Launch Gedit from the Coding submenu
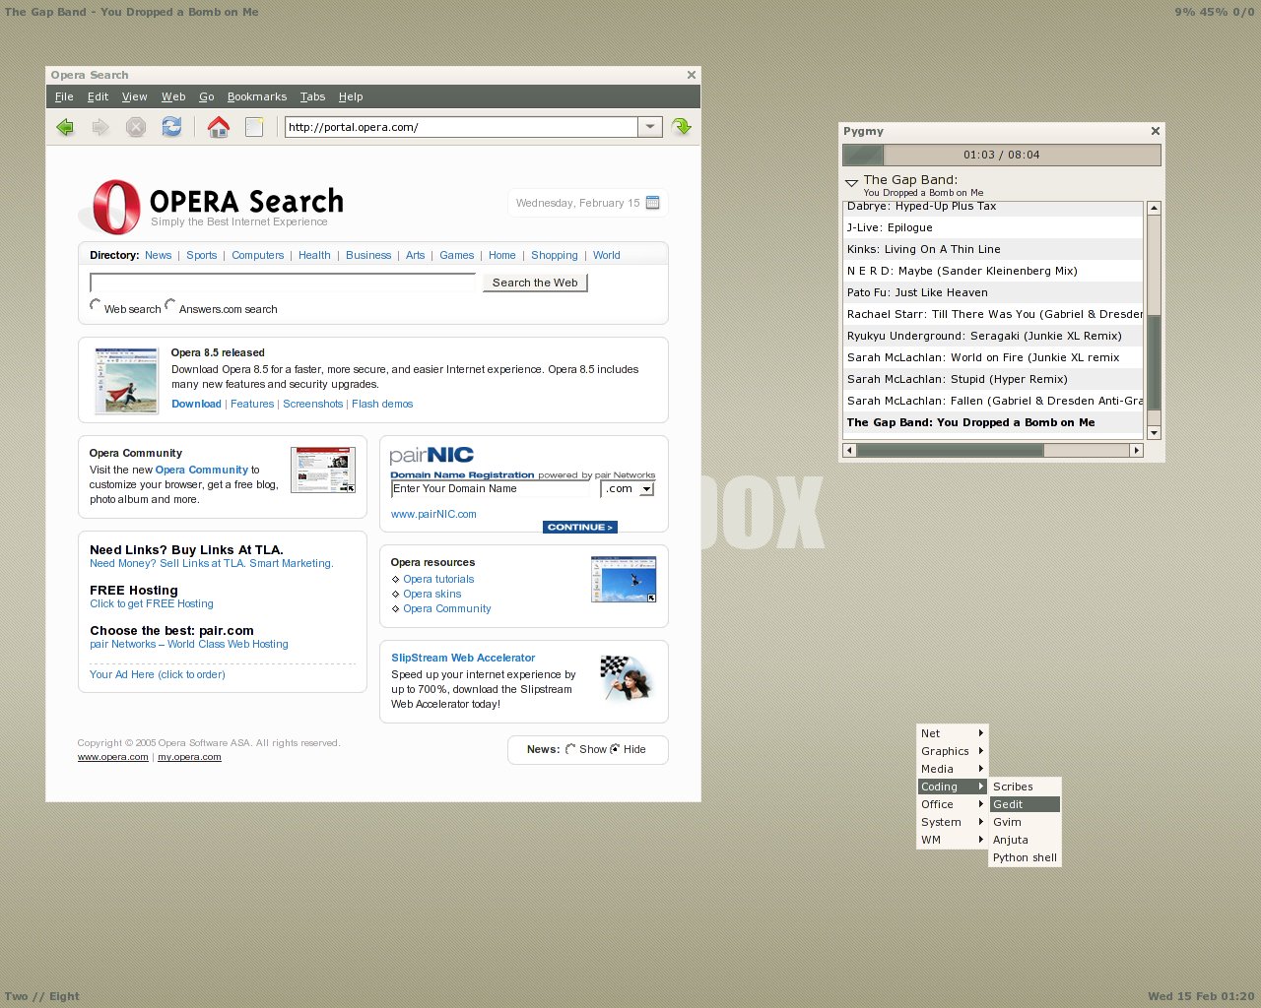The image size is (1261, 1008). [x=1025, y=804]
